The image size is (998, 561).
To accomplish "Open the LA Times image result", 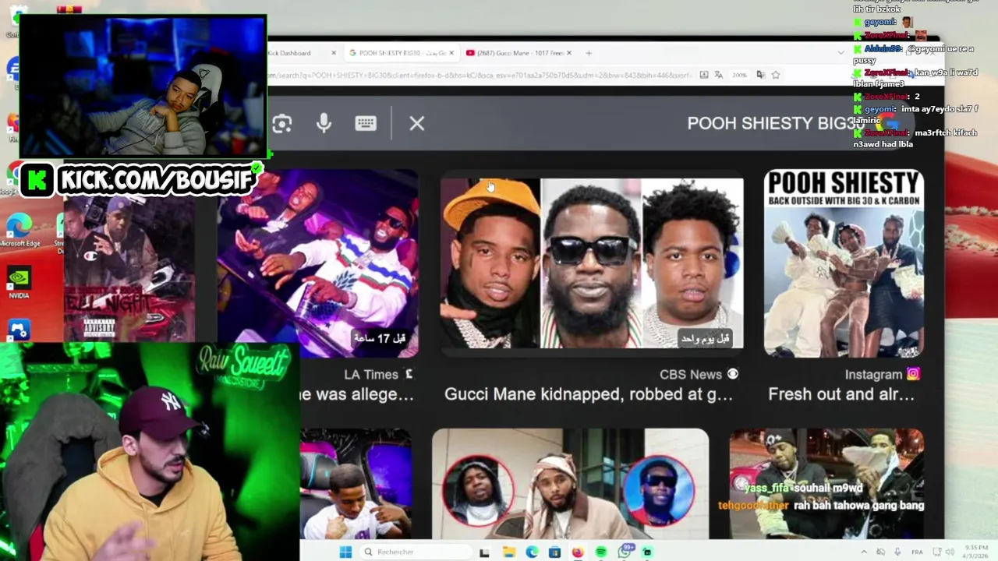I will [x=317, y=263].
